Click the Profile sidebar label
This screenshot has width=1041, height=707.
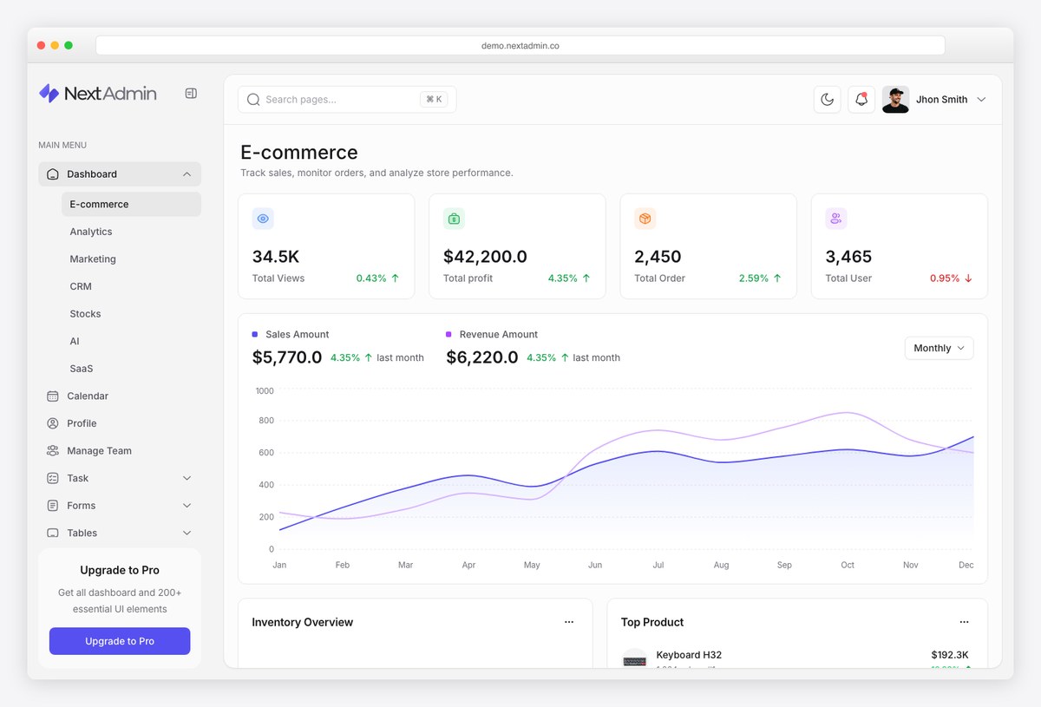(82, 423)
